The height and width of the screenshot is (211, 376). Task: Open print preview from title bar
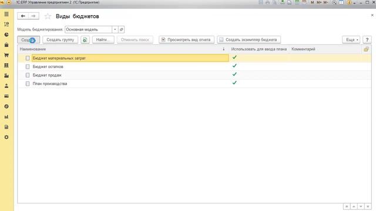[x=275, y=2]
